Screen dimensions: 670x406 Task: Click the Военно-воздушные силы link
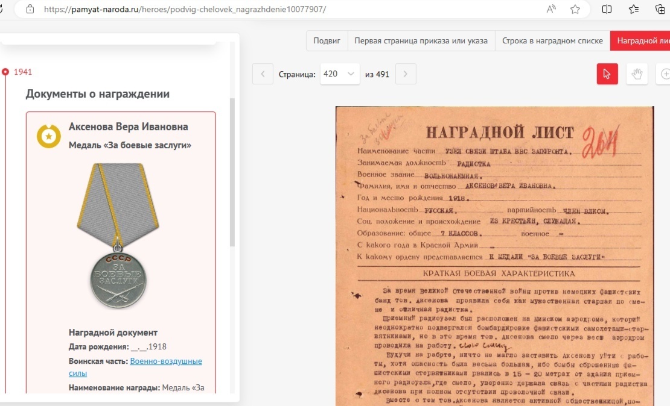point(135,367)
